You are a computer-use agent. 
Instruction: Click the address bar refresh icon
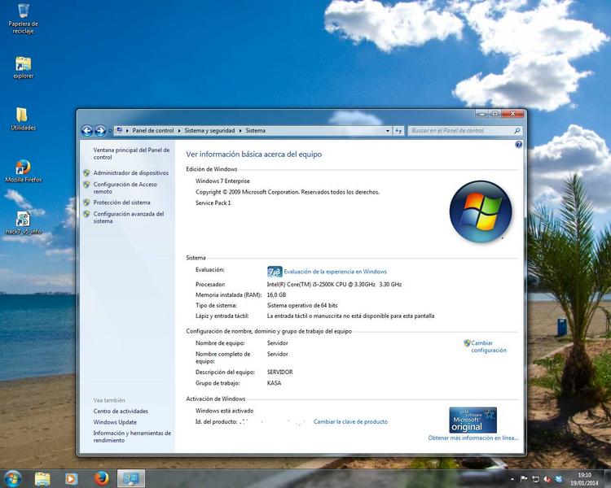click(398, 130)
